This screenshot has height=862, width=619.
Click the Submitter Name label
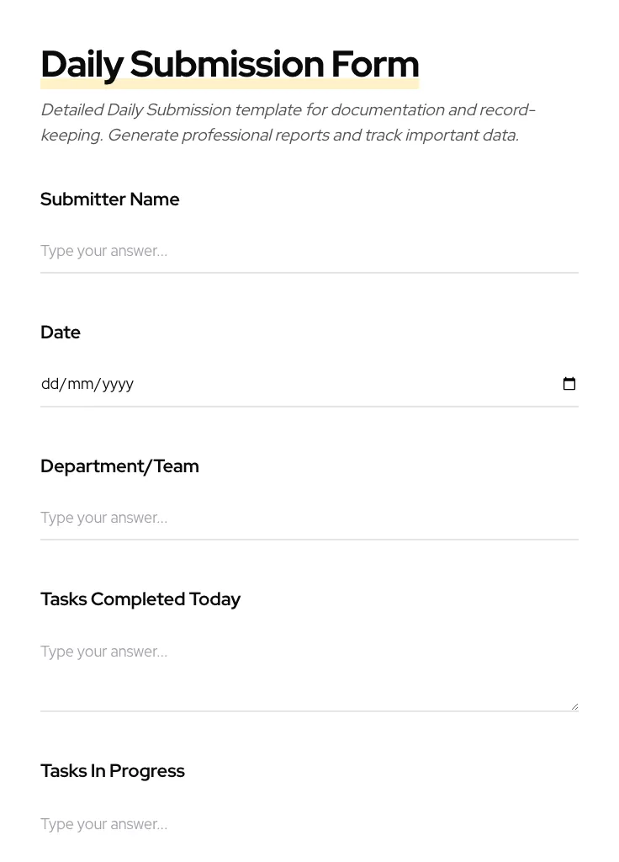[x=110, y=200]
